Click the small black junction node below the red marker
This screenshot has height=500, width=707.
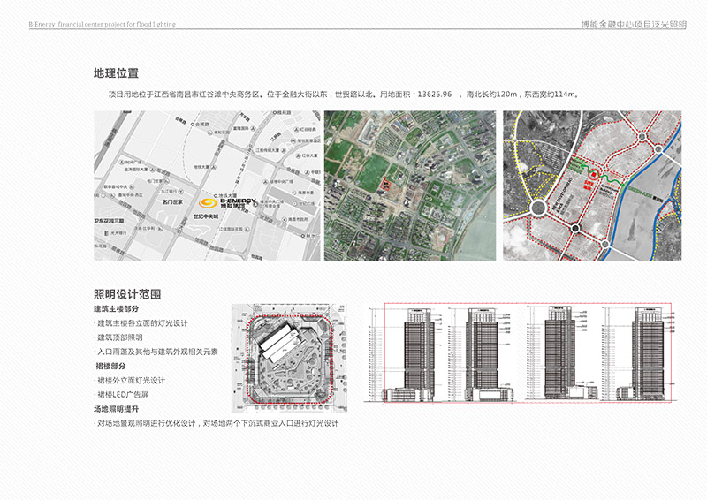tap(574, 230)
